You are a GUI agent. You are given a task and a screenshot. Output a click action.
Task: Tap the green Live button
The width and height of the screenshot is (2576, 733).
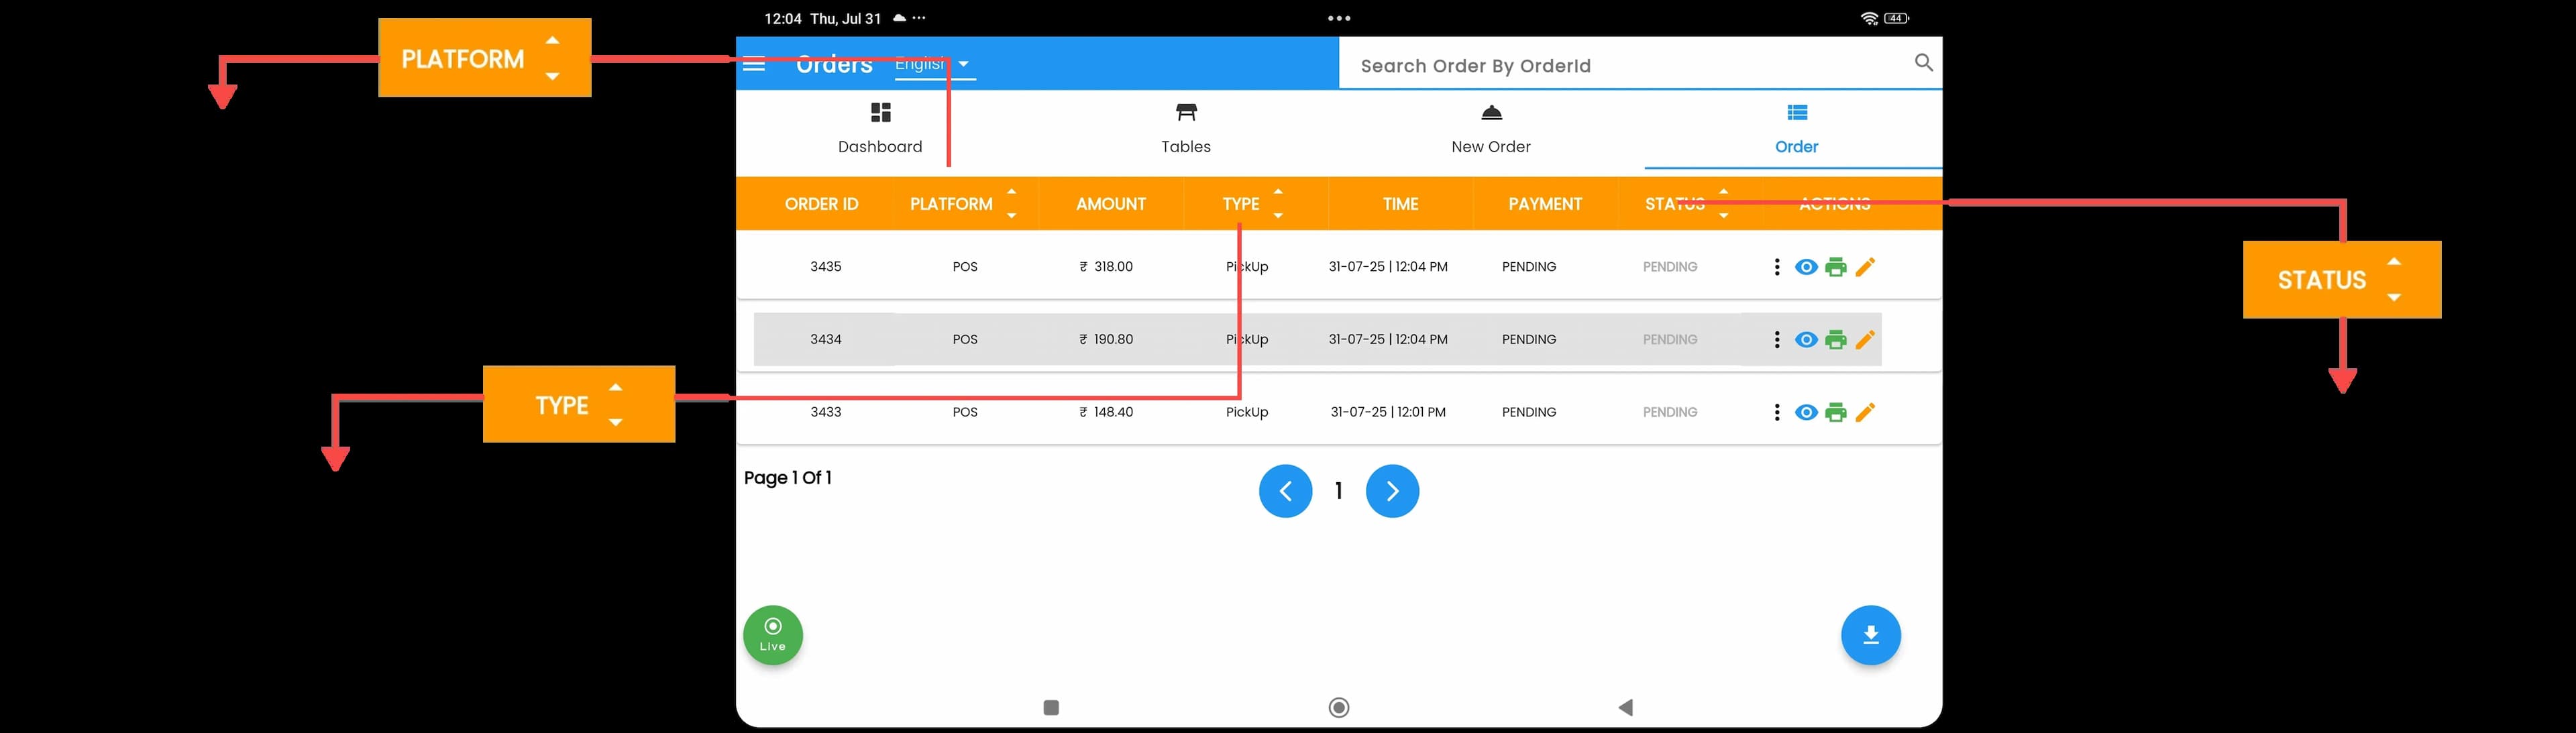coord(773,635)
